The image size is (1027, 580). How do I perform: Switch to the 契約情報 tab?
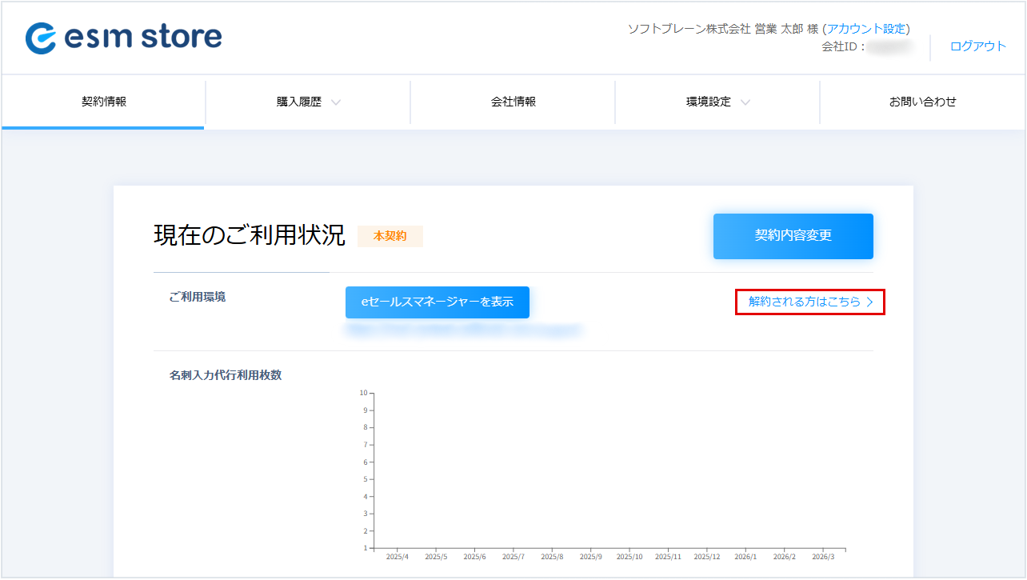tap(104, 102)
